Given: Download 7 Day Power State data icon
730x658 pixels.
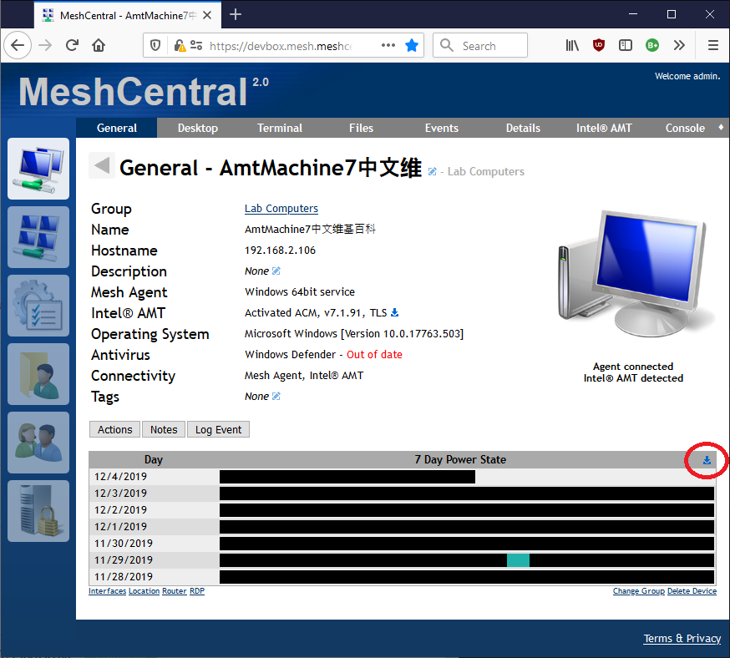Looking at the screenshot, I should [707, 460].
